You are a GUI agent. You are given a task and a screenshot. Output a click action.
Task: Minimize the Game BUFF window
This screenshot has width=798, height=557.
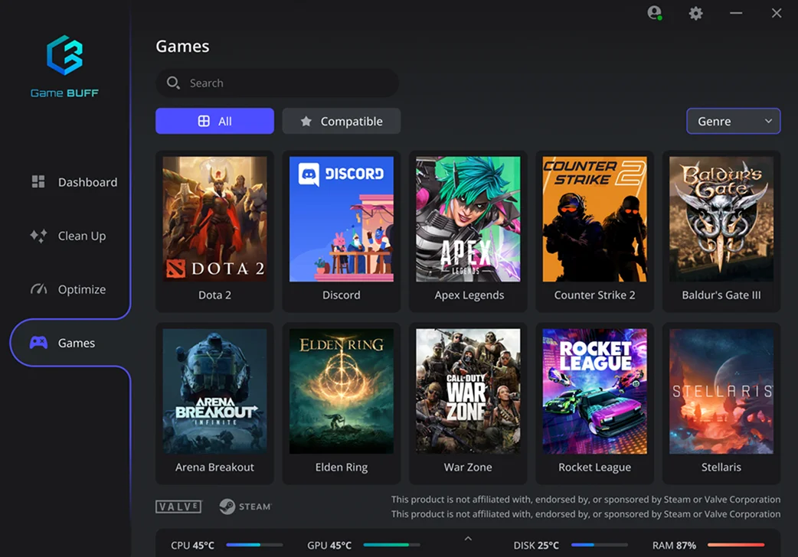coord(736,13)
